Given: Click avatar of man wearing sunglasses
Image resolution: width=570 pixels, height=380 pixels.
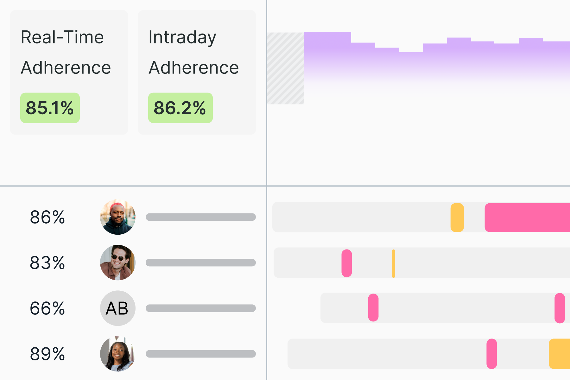Looking at the screenshot, I should point(118,263).
